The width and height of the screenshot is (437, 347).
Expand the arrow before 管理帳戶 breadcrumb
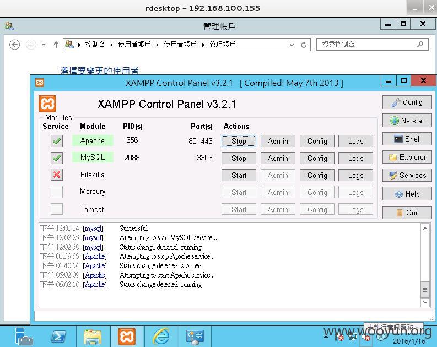click(203, 45)
